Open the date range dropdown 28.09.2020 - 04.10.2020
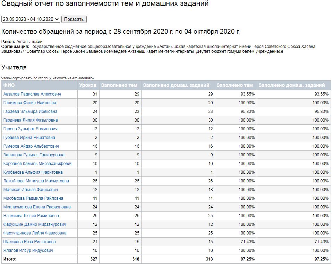 31,19
